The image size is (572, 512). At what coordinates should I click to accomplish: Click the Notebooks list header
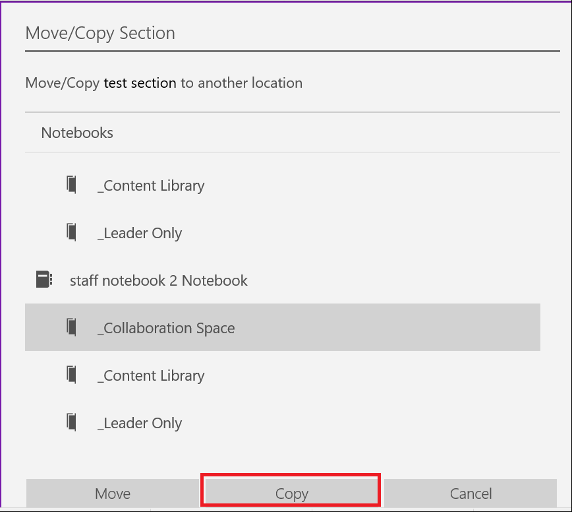77,133
